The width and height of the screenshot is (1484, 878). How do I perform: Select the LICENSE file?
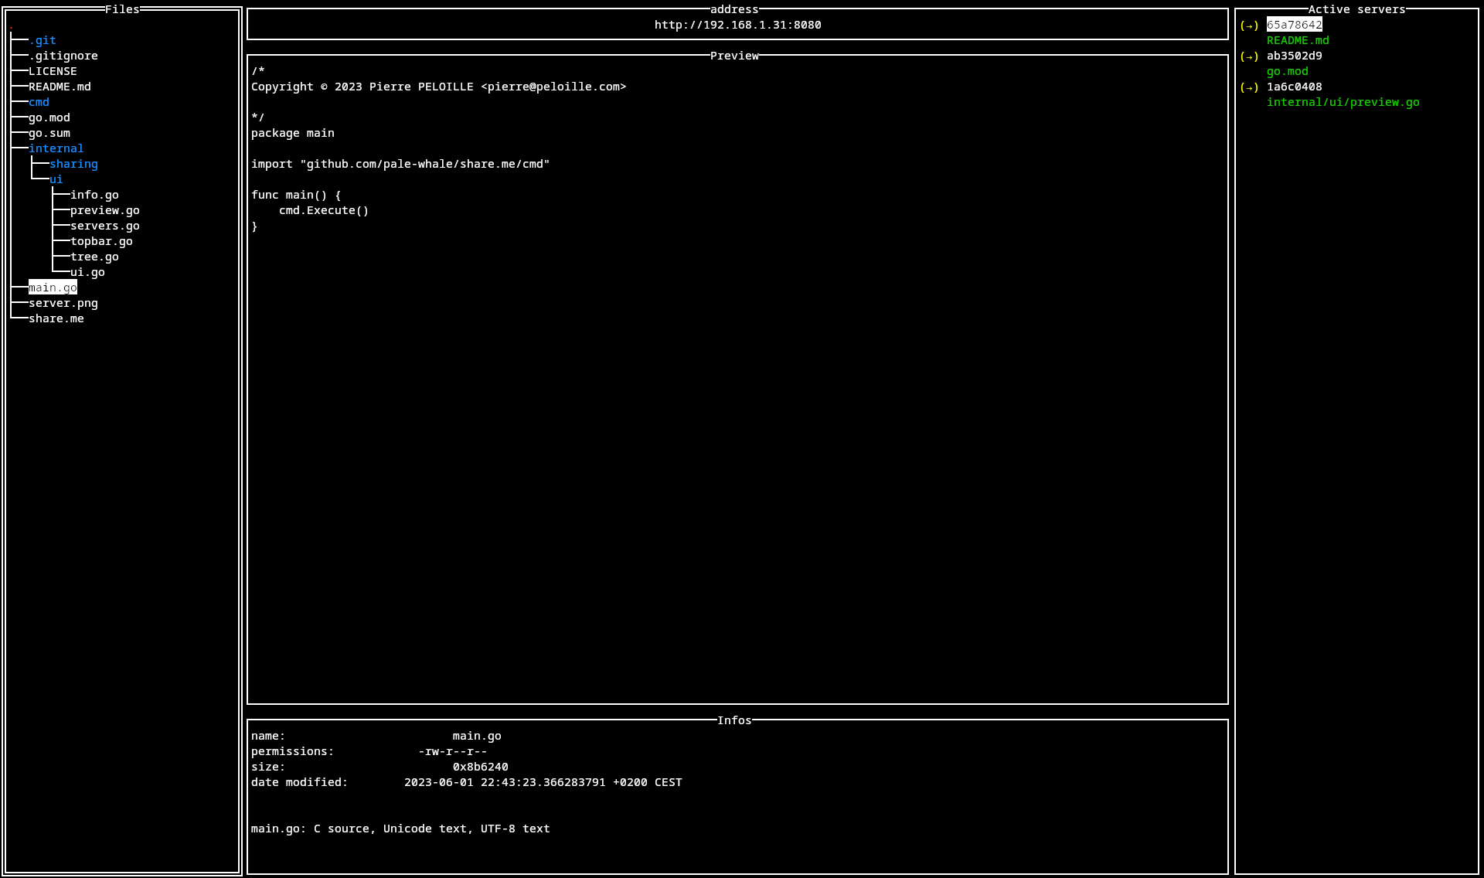coord(53,71)
